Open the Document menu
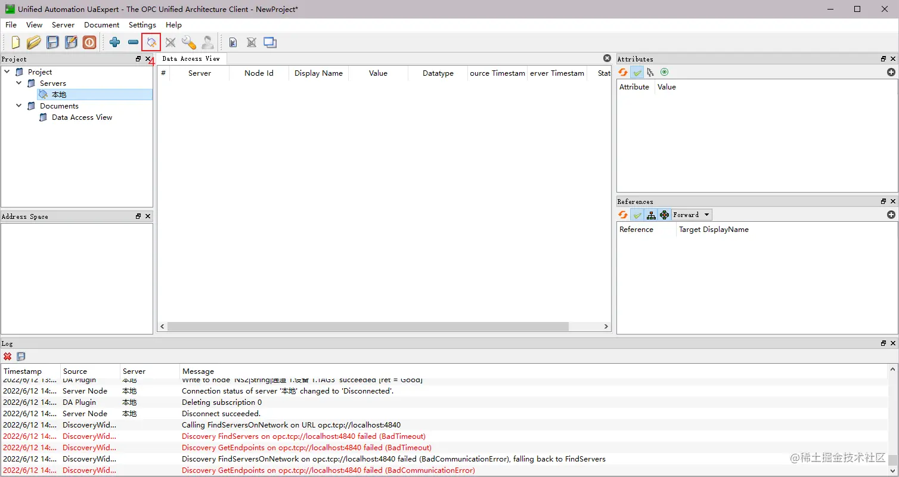Screen dimensions: 899x477 point(102,25)
